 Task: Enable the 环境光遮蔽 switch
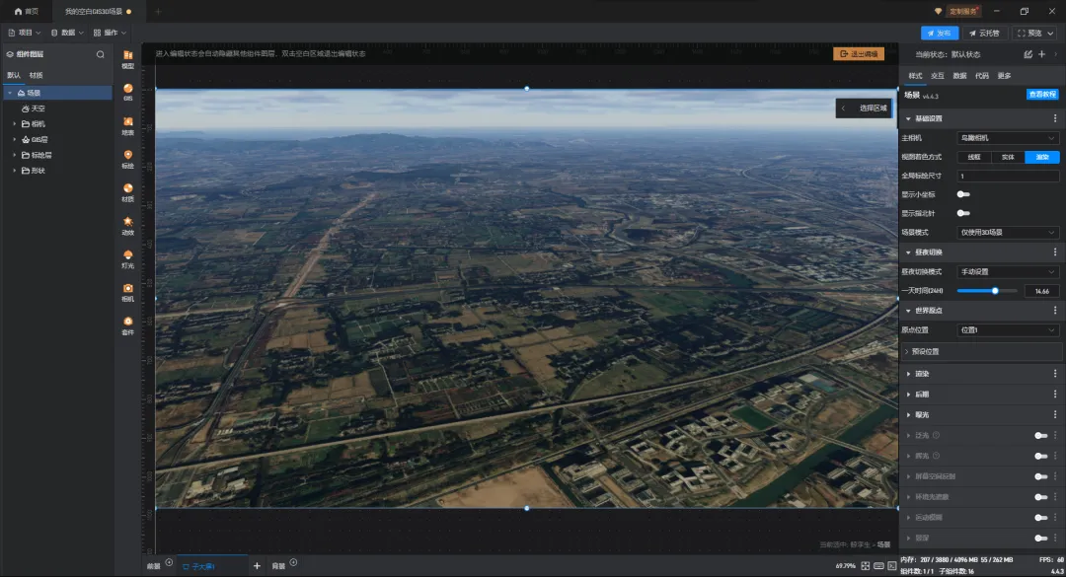tap(1041, 497)
